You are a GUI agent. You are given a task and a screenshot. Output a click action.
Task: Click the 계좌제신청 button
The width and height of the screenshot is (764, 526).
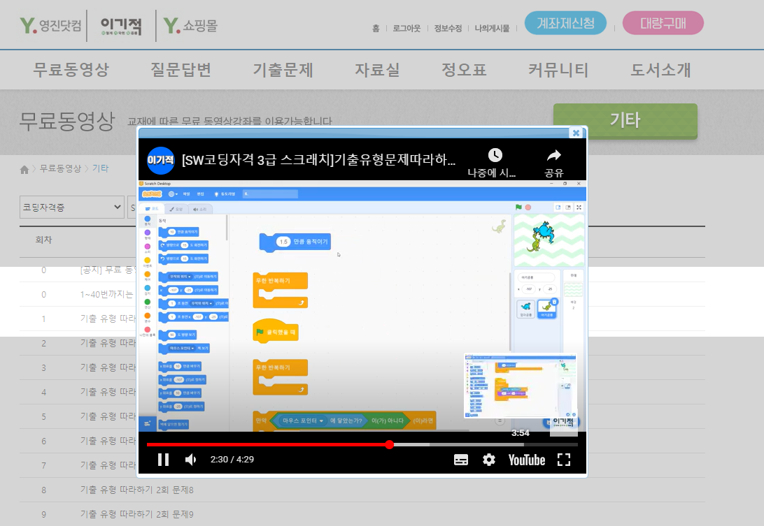pyautogui.click(x=565, y=23)
